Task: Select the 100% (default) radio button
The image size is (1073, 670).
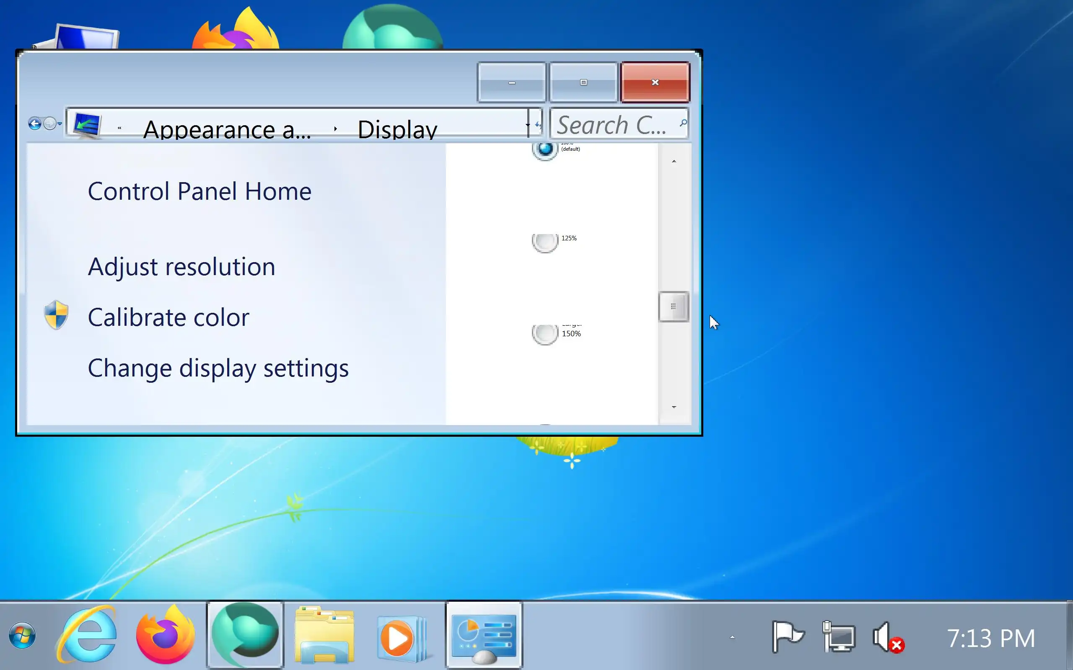Action: pos(545,149)
